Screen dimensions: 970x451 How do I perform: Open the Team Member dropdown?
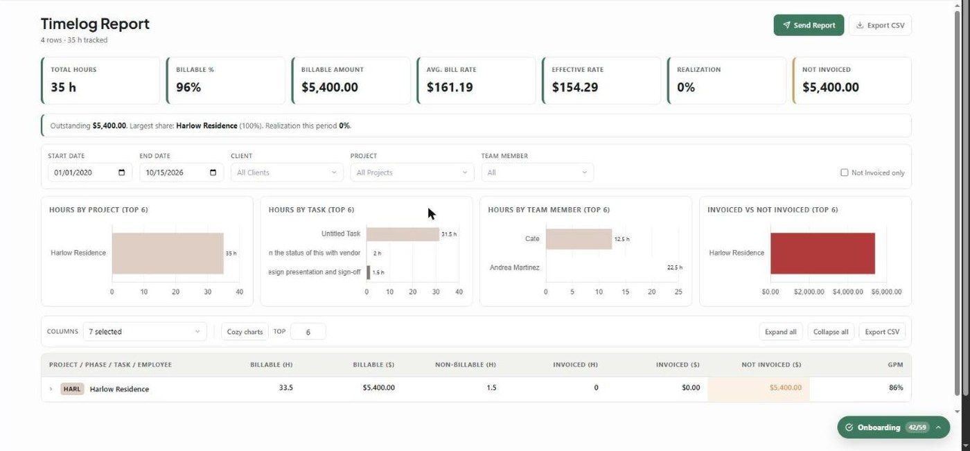538,173
